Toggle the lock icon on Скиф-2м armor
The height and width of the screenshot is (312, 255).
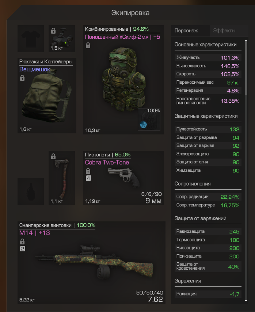point(88,45)
